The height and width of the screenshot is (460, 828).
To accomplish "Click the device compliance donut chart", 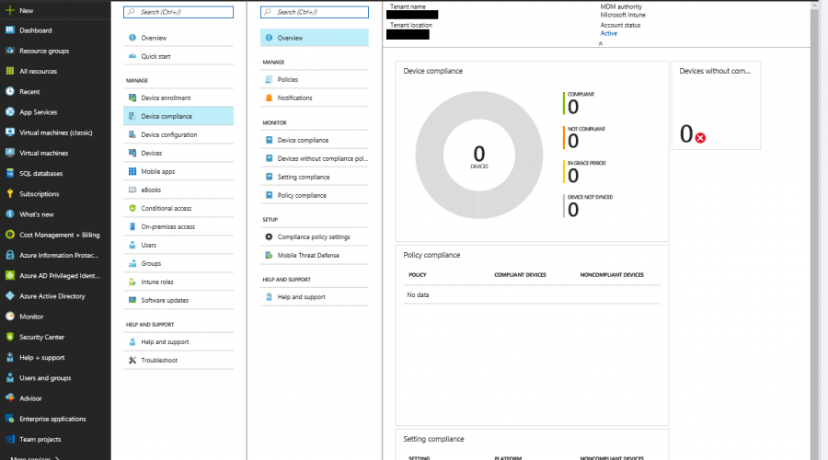I will (478, 156).
